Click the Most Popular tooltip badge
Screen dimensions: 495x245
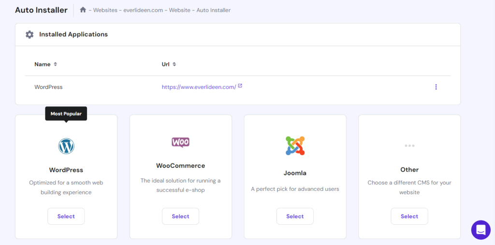coord(66,114)
